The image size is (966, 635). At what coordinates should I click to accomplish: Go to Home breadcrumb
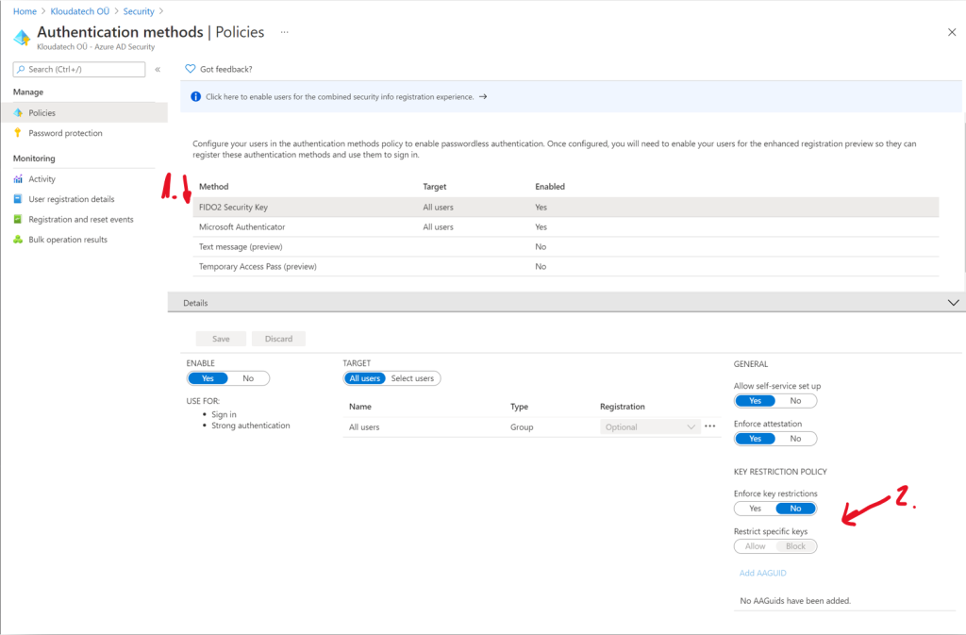pos(25,11)
